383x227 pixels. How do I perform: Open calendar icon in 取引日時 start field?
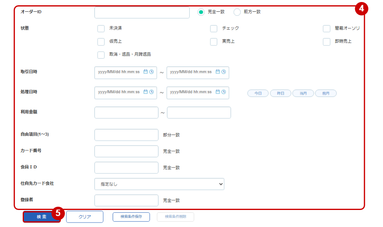(x=145, y=72)
